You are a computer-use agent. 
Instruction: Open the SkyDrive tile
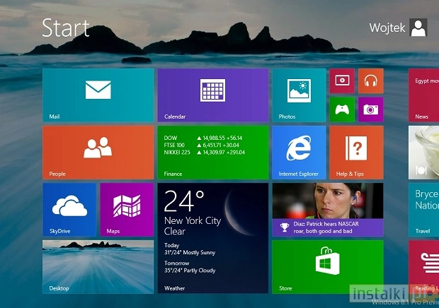pyautogui.click(x=69, y=210)
